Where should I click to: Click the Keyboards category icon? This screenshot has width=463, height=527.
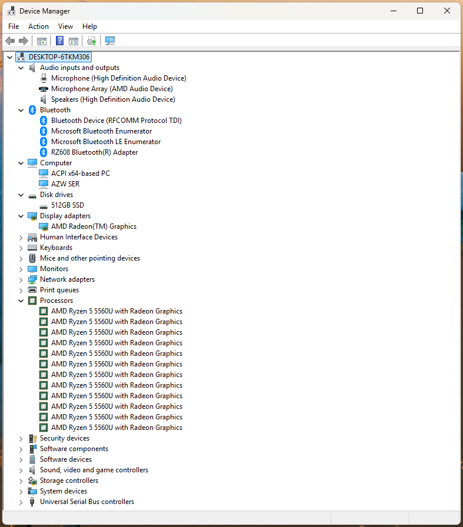point(32,248)
